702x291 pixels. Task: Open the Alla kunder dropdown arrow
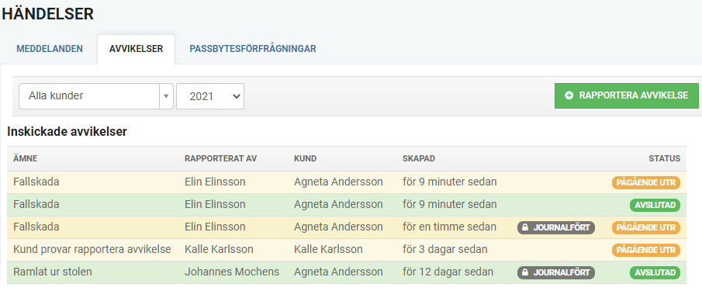click(166, 96)
